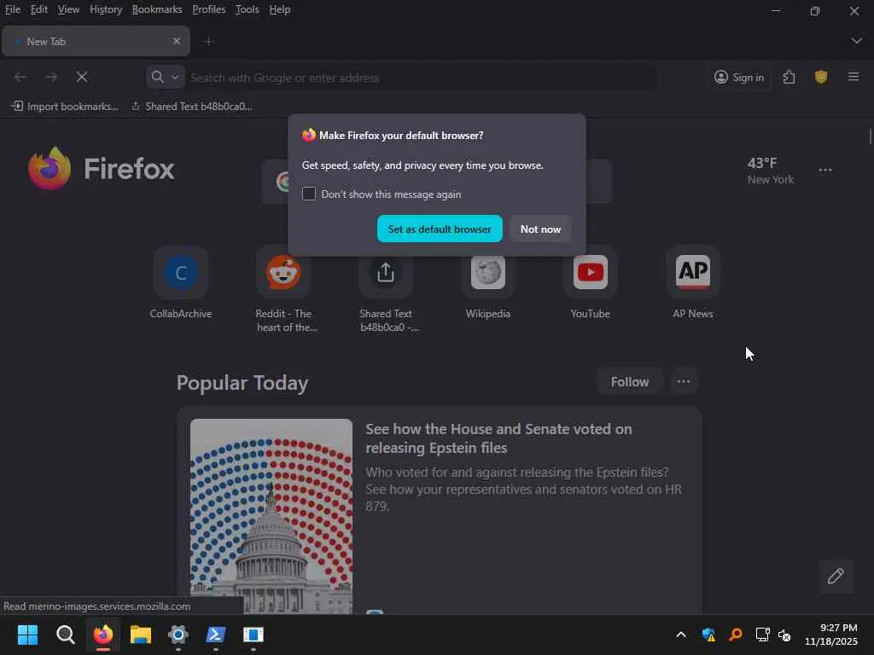This screenshot has width=874, height=655.
Task: Open a new tab with the plus icon
Action: pyautogui.click(x=208, y=41)
